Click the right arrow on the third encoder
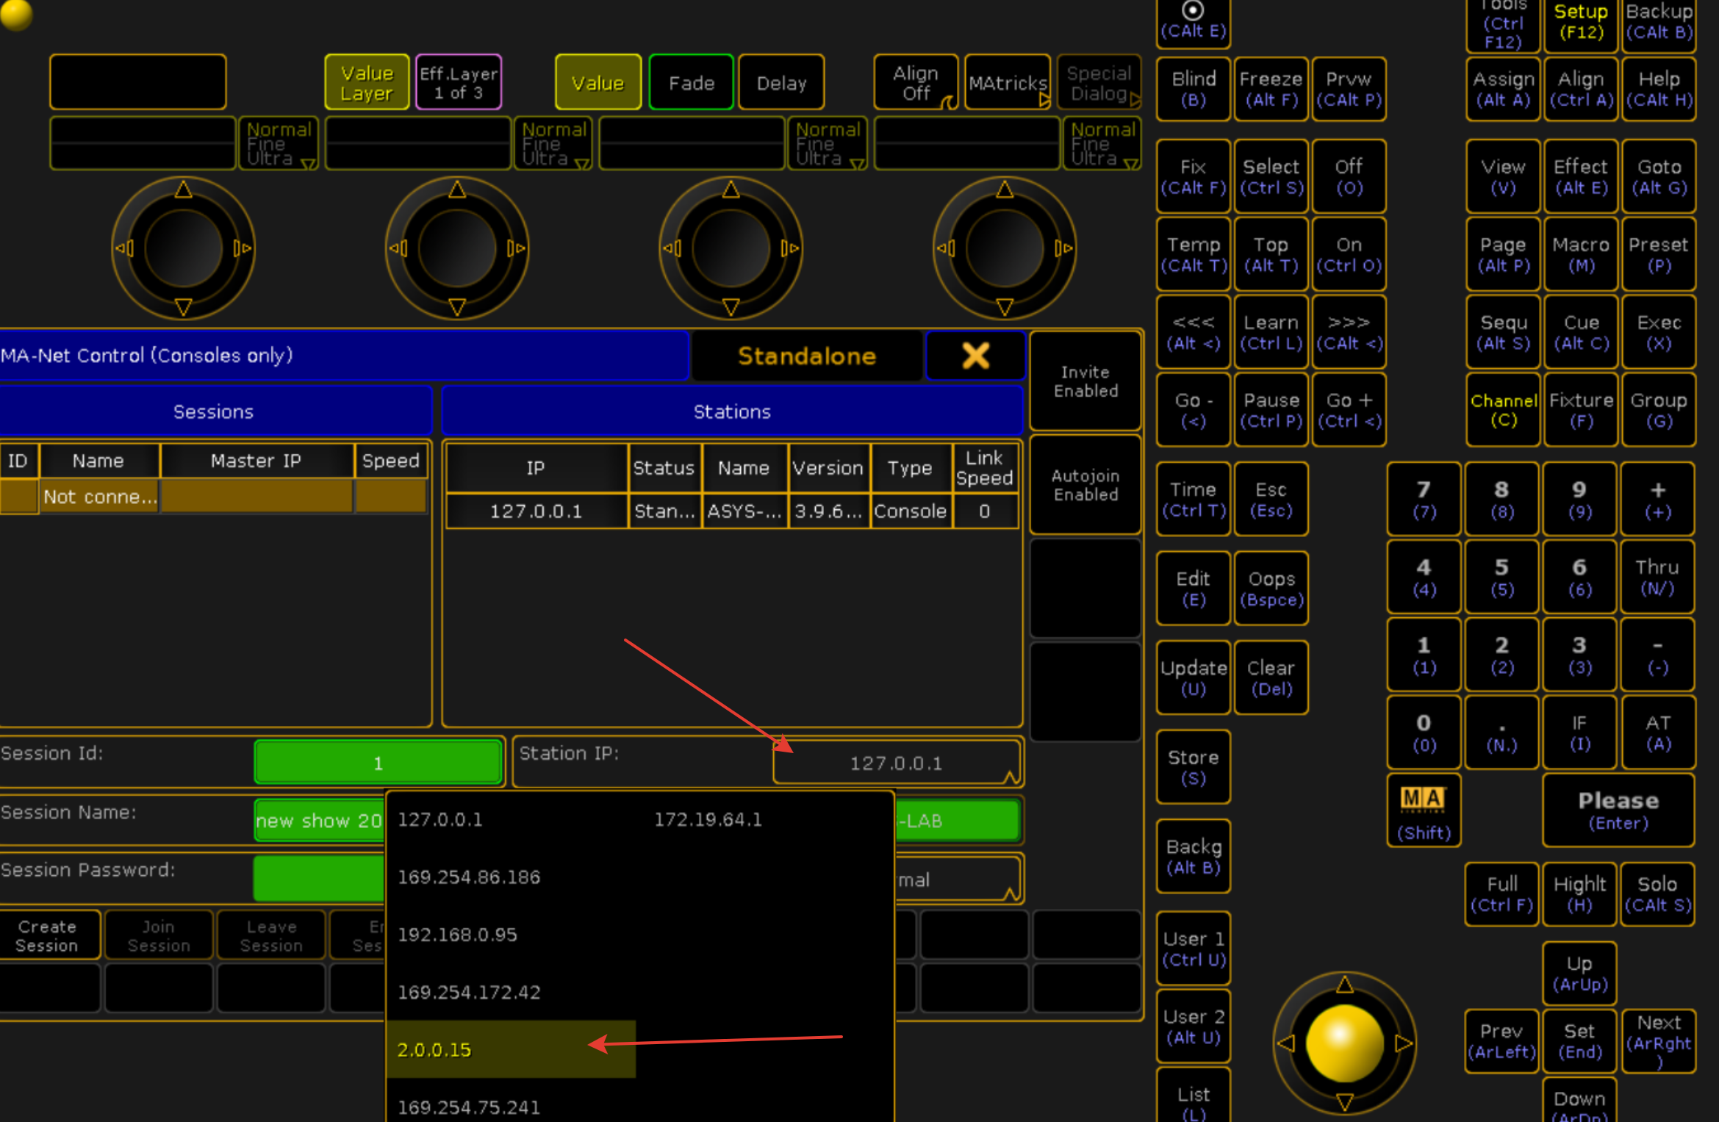The image size is (1719, 1122). coord(790,248)
